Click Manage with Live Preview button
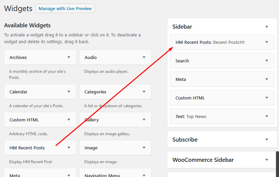The width and height of the screenshot is (279, 177). 65,8
